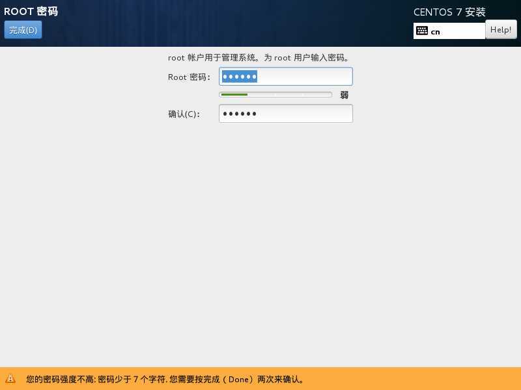Select the cn keyboard layout indicator
This screenshot has width=521, height=390.
(x=449, y=31)
